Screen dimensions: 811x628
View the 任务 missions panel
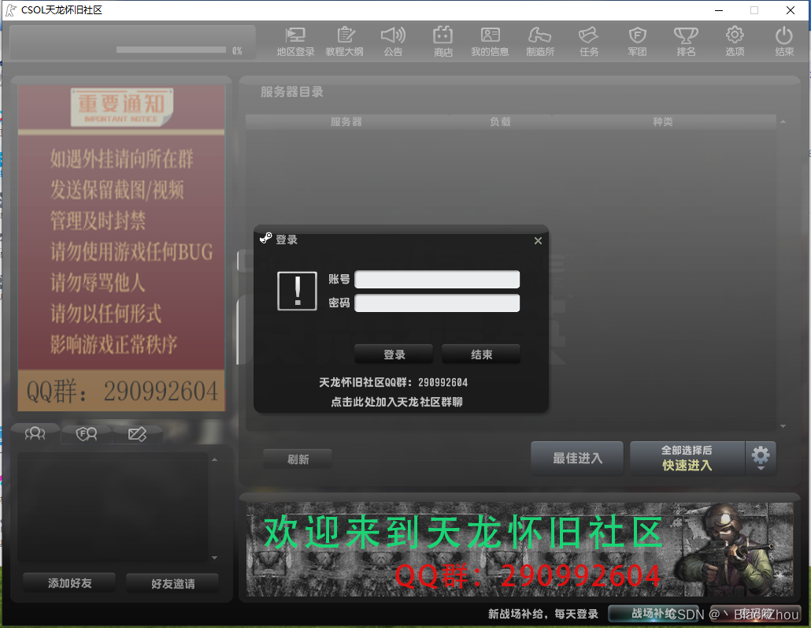(588, 41)
